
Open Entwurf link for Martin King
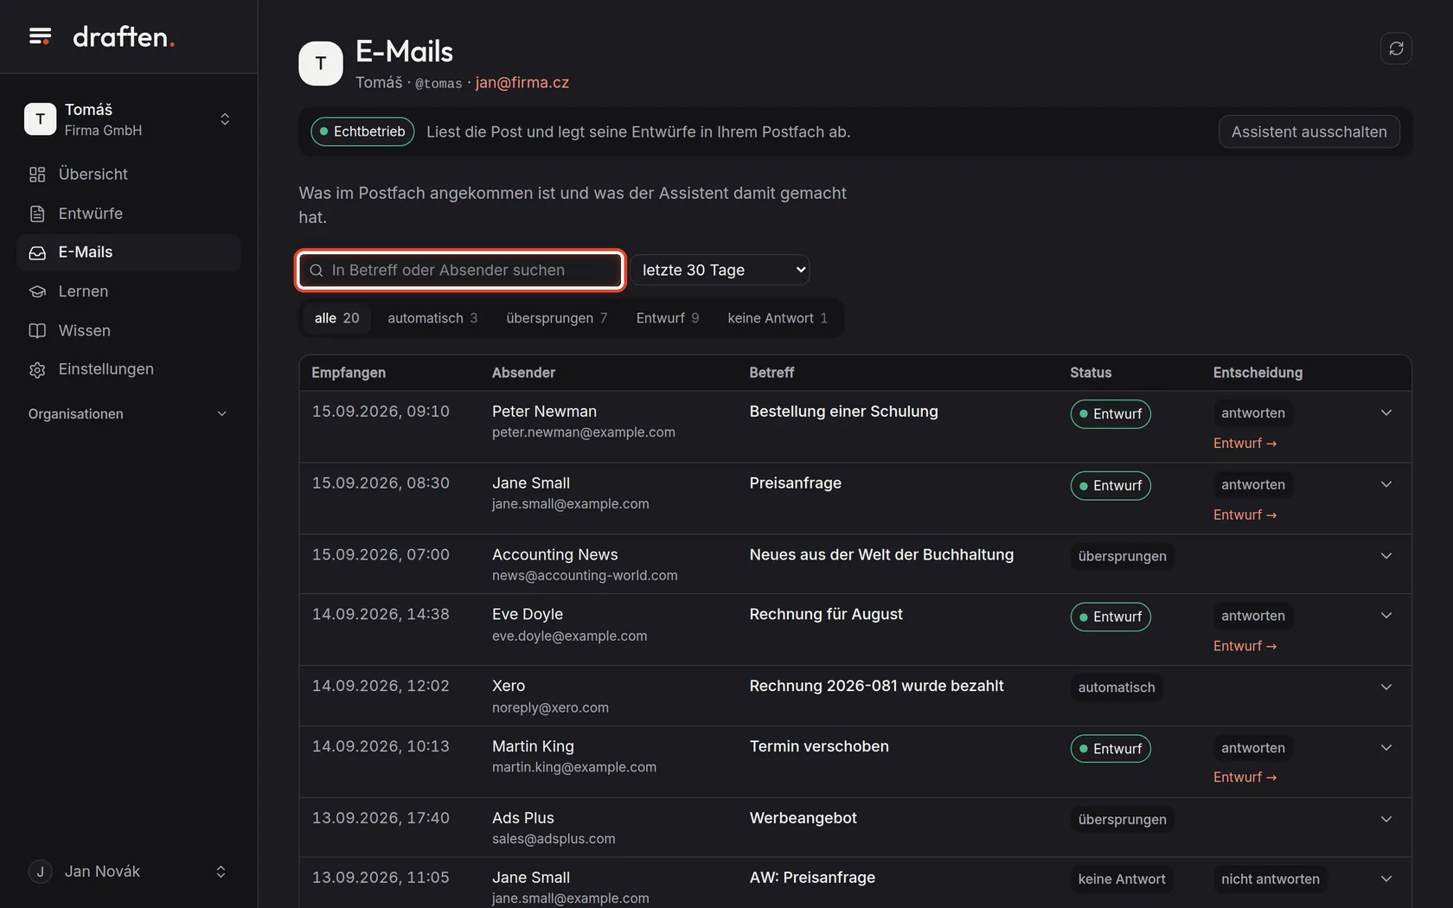(x=1245, y=777)
